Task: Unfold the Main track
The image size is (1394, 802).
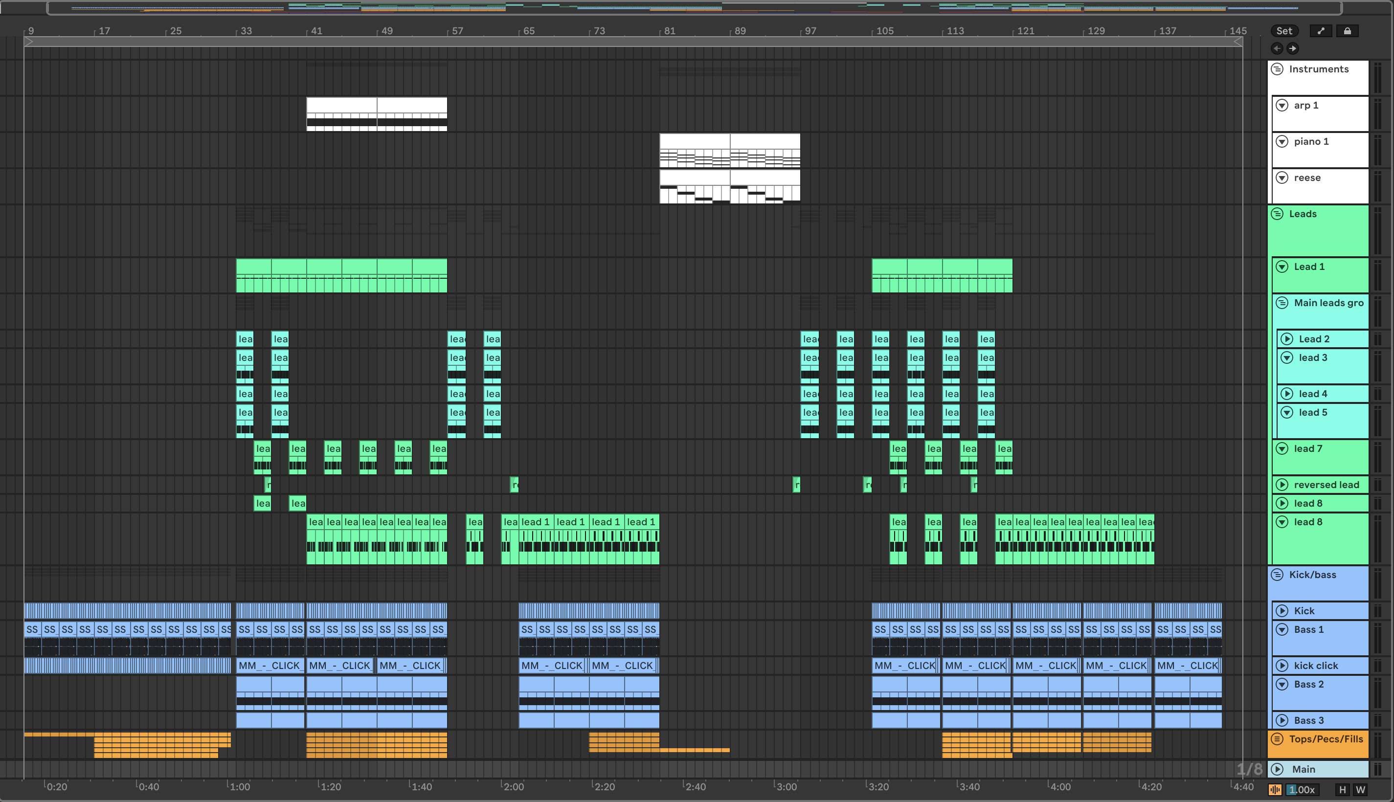Action: [x=1277, y=770]
